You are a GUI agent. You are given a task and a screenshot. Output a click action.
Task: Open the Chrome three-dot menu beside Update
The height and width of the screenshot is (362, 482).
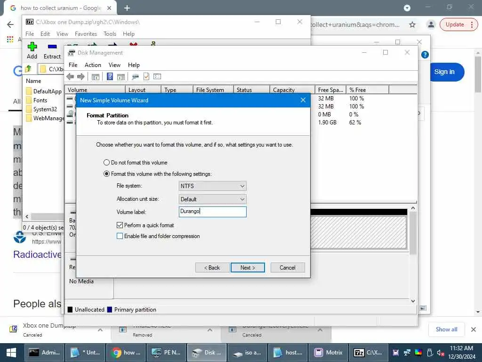tap(472, 25)
